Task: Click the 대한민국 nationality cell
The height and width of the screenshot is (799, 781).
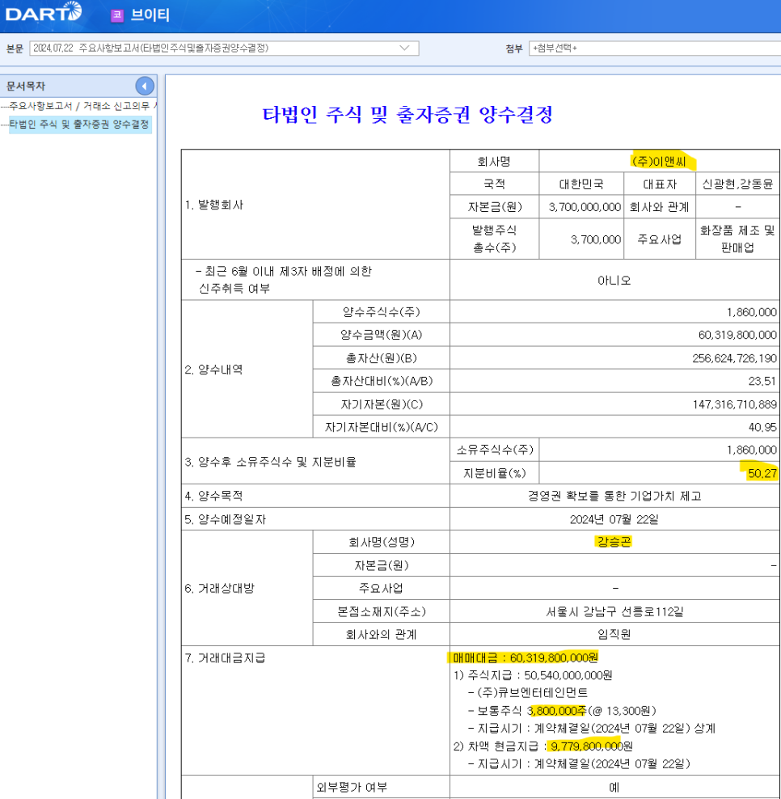Action: tap(581, 184)
